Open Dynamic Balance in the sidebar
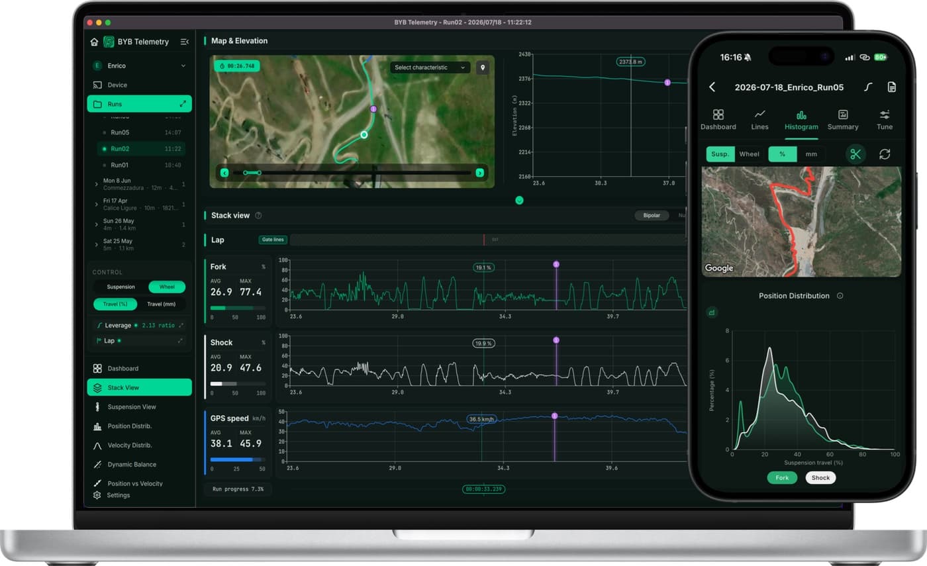Image resolution: width=927 pixels, height=566 pixels. coord(139,464)
